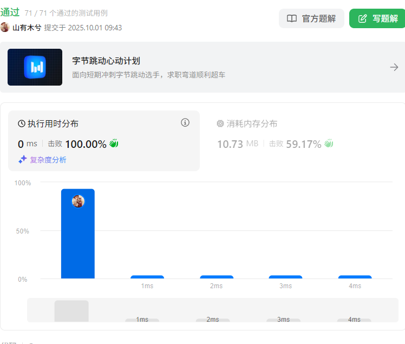Click the 10.73 MB memory value

(x=238, y=144)
